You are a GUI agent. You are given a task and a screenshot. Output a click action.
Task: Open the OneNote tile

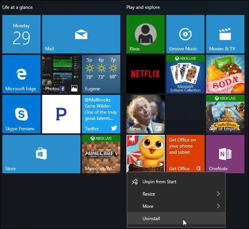coord(225,154)
